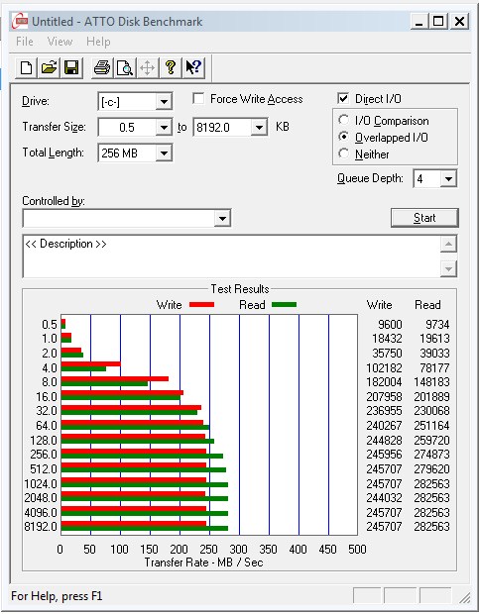Print results using the printer icon
479x614 pixels.
pos(102,67)
